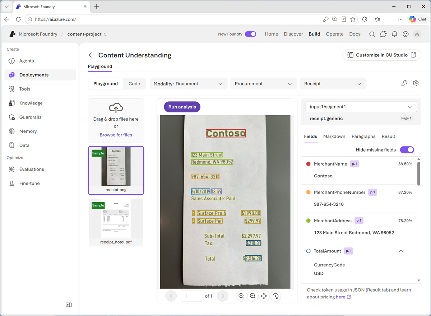
Task: Open the Docs nav item
Action: pyautogui.click(x=355, y=34)
